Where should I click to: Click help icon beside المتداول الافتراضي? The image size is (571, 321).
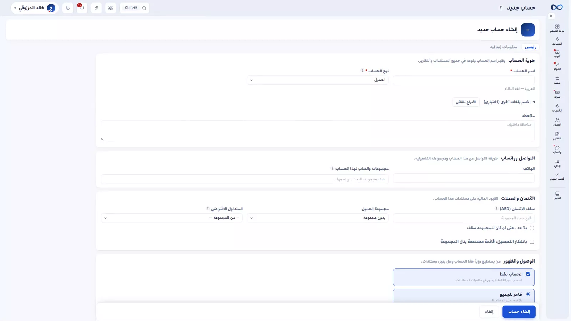coord(208,209)
